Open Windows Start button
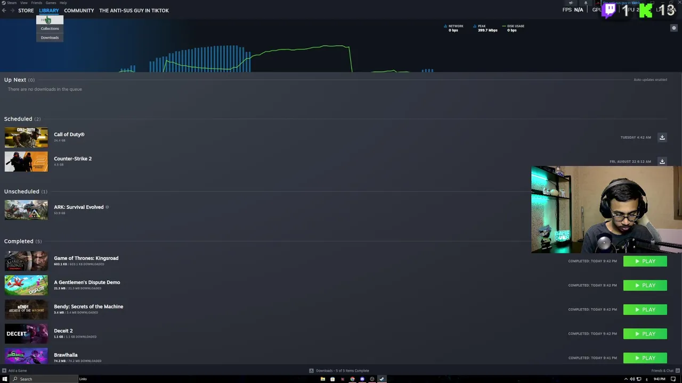Image resolution: width=682 pixels, height=383 pixels. point(4,379)
